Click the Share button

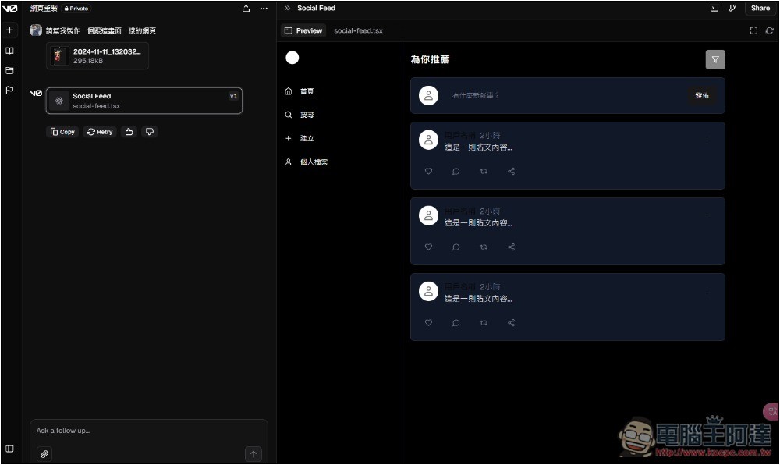[x=760, y=8]
